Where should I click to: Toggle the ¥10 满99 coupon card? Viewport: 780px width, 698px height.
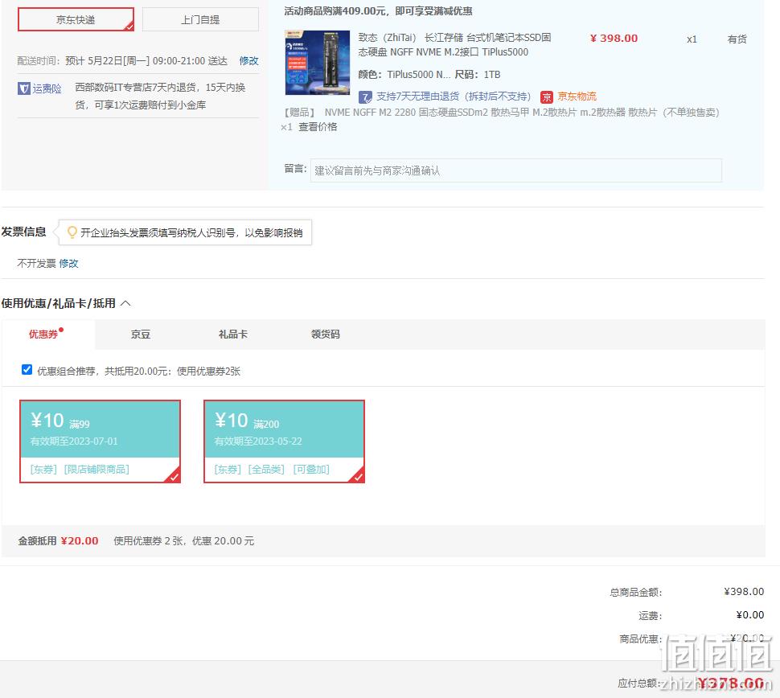pos(100,441)
